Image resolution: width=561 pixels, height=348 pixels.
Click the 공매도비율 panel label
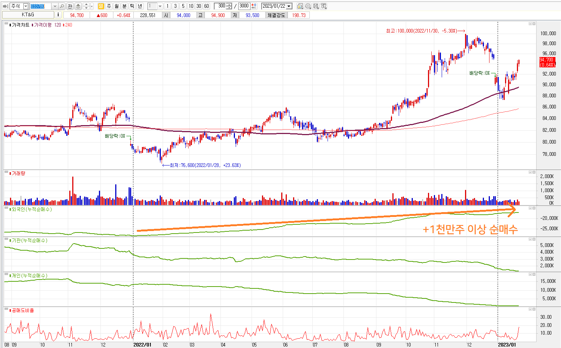tap(23, 310)
